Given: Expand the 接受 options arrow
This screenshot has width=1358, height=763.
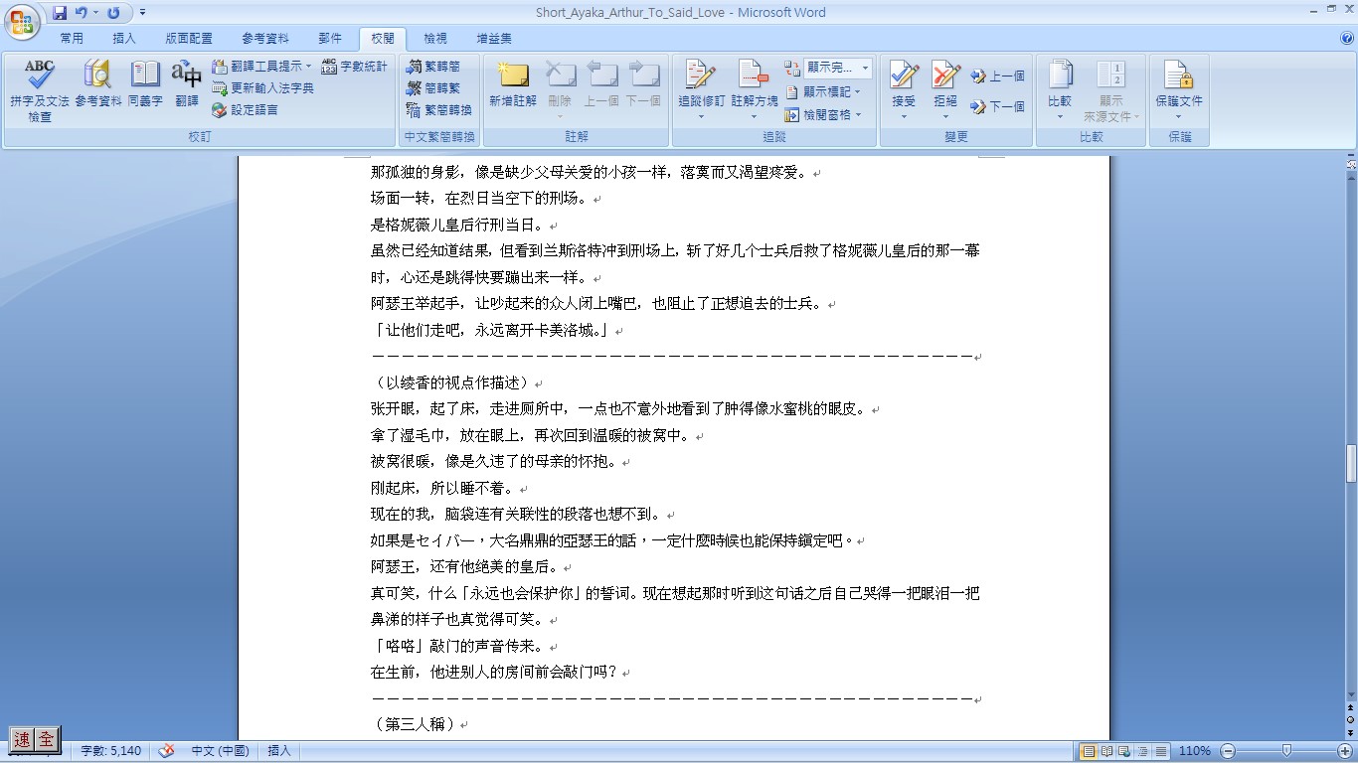Looking at the screenshot, I should coord(904,116).
